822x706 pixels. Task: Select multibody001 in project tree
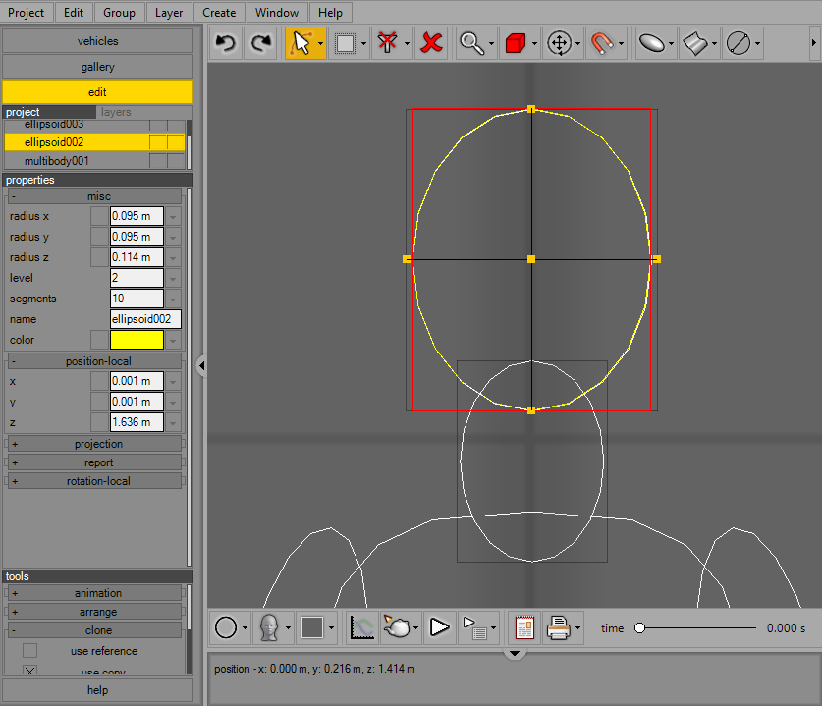point(57,161)
